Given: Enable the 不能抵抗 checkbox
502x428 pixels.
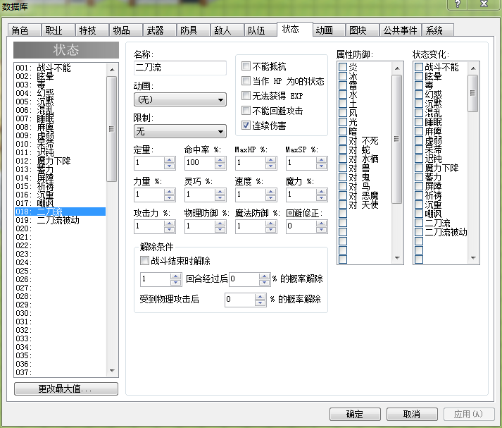Looking at the screenshot, I should (x=246, y=66).
